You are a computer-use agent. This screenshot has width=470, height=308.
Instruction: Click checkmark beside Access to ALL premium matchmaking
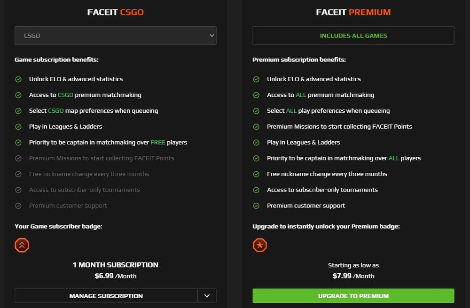(257, 95)
